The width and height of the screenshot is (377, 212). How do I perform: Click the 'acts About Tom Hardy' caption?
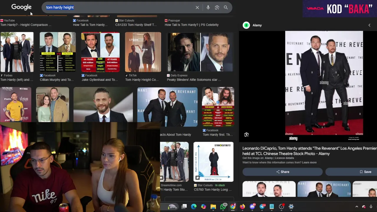pos(176,135)
